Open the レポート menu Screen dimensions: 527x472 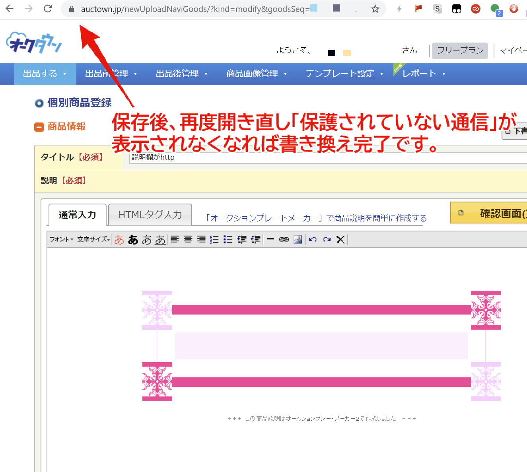pyautogui.click(x=424, y=74)
